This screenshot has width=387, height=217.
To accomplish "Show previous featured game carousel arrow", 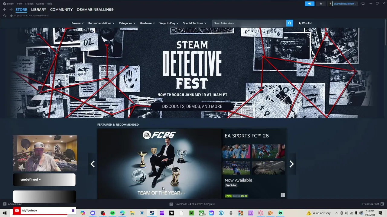I will [x=93, y=164].
